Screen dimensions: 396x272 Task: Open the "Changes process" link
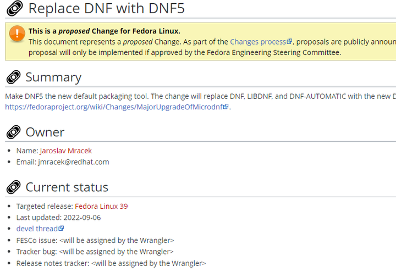coord(257,42)
